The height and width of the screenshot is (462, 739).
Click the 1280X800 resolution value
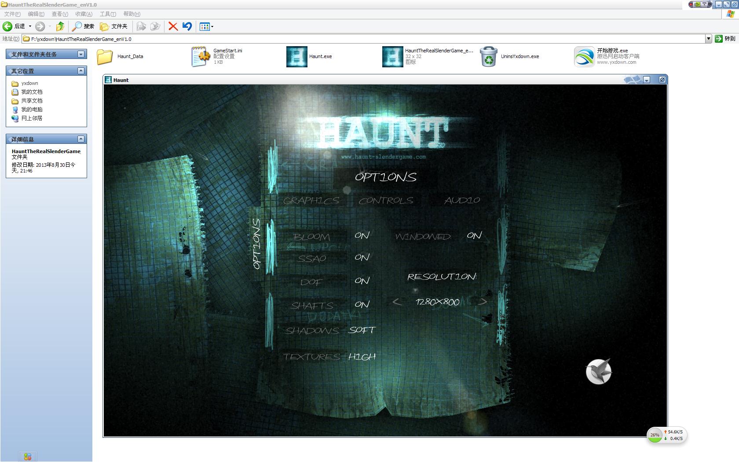(x=438, y=302)
